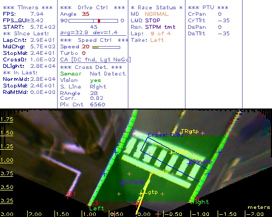This screenshot has width=272, height=217.
Task: Click the Lgtp yellow cross marker
Action: point(141,194)
